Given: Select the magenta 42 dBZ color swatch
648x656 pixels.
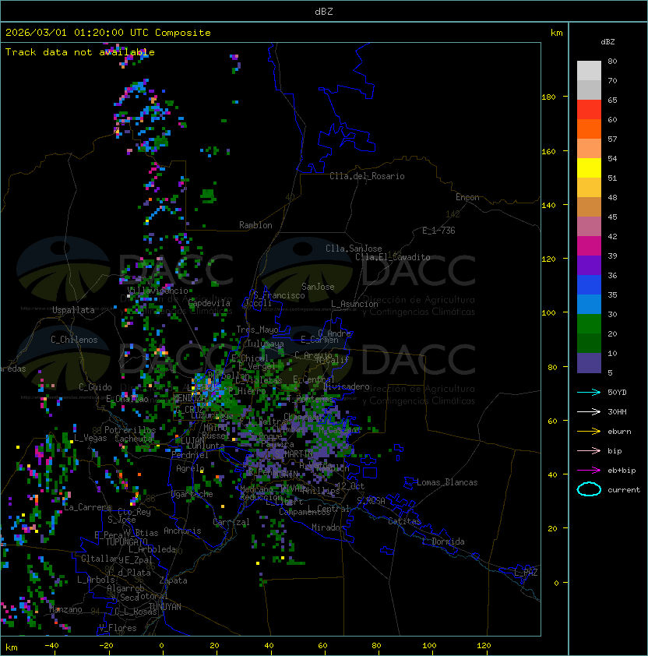Looking at the screenshot, I should [x=589, y=246].
